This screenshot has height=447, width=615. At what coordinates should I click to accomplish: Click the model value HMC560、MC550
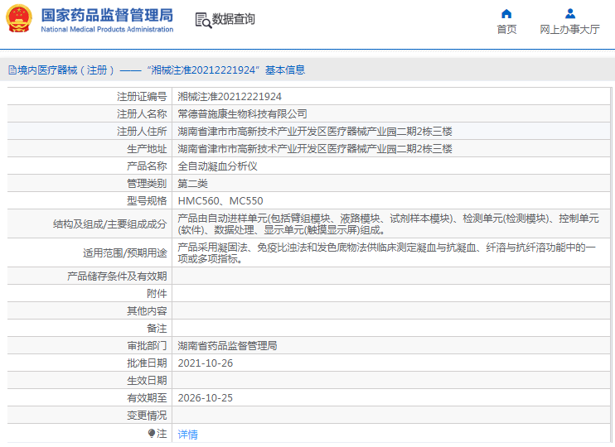[x=220, y=200]
